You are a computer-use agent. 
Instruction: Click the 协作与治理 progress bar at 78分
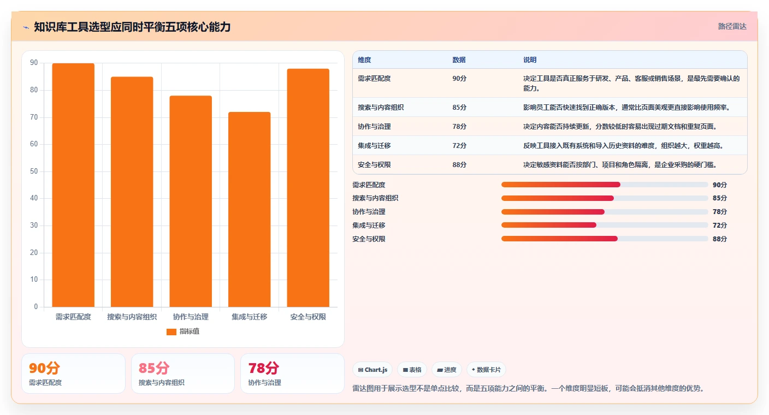click(x=605, y=212)
